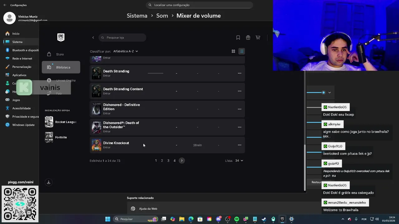The width and height of the screenshot is (399, 224).
Task: Click the Som breadcrumb link
Action: 162,16
